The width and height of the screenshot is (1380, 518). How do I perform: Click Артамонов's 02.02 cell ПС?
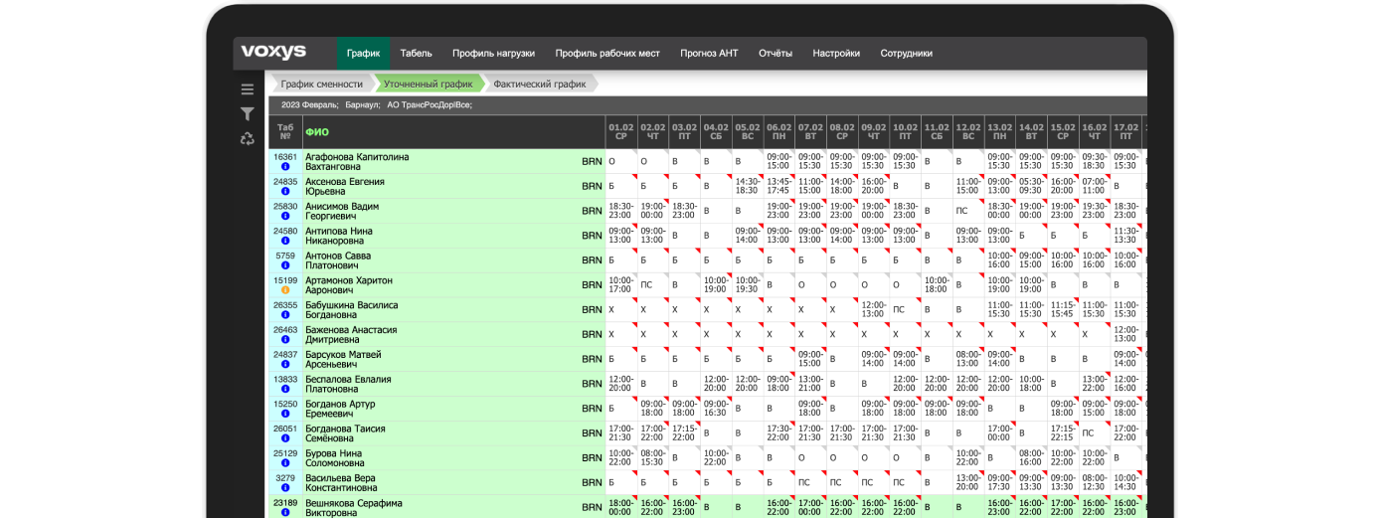[x=653, y=284]
